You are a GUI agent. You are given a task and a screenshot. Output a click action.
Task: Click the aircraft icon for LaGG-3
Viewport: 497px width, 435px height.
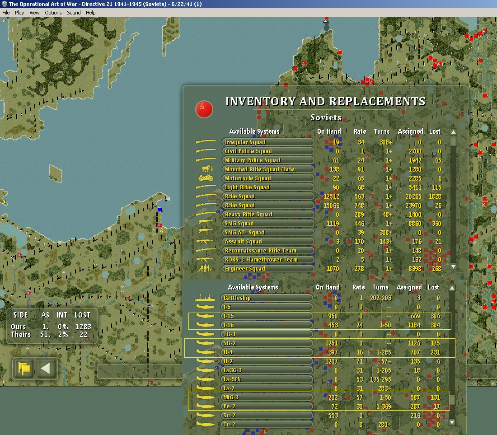[206, 370]
